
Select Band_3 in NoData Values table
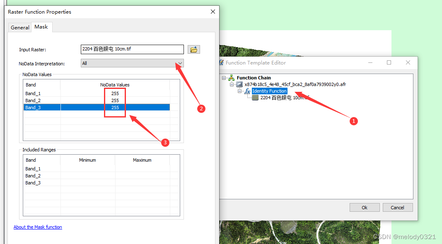[33, 108]
